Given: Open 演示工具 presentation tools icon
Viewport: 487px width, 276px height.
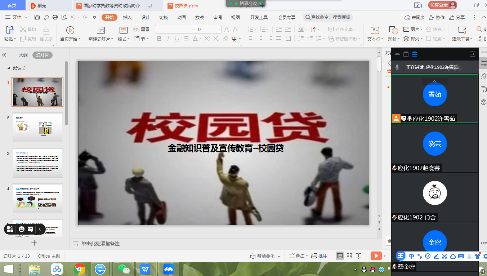Looking at the screenshot, I should [x=462, y=31].
